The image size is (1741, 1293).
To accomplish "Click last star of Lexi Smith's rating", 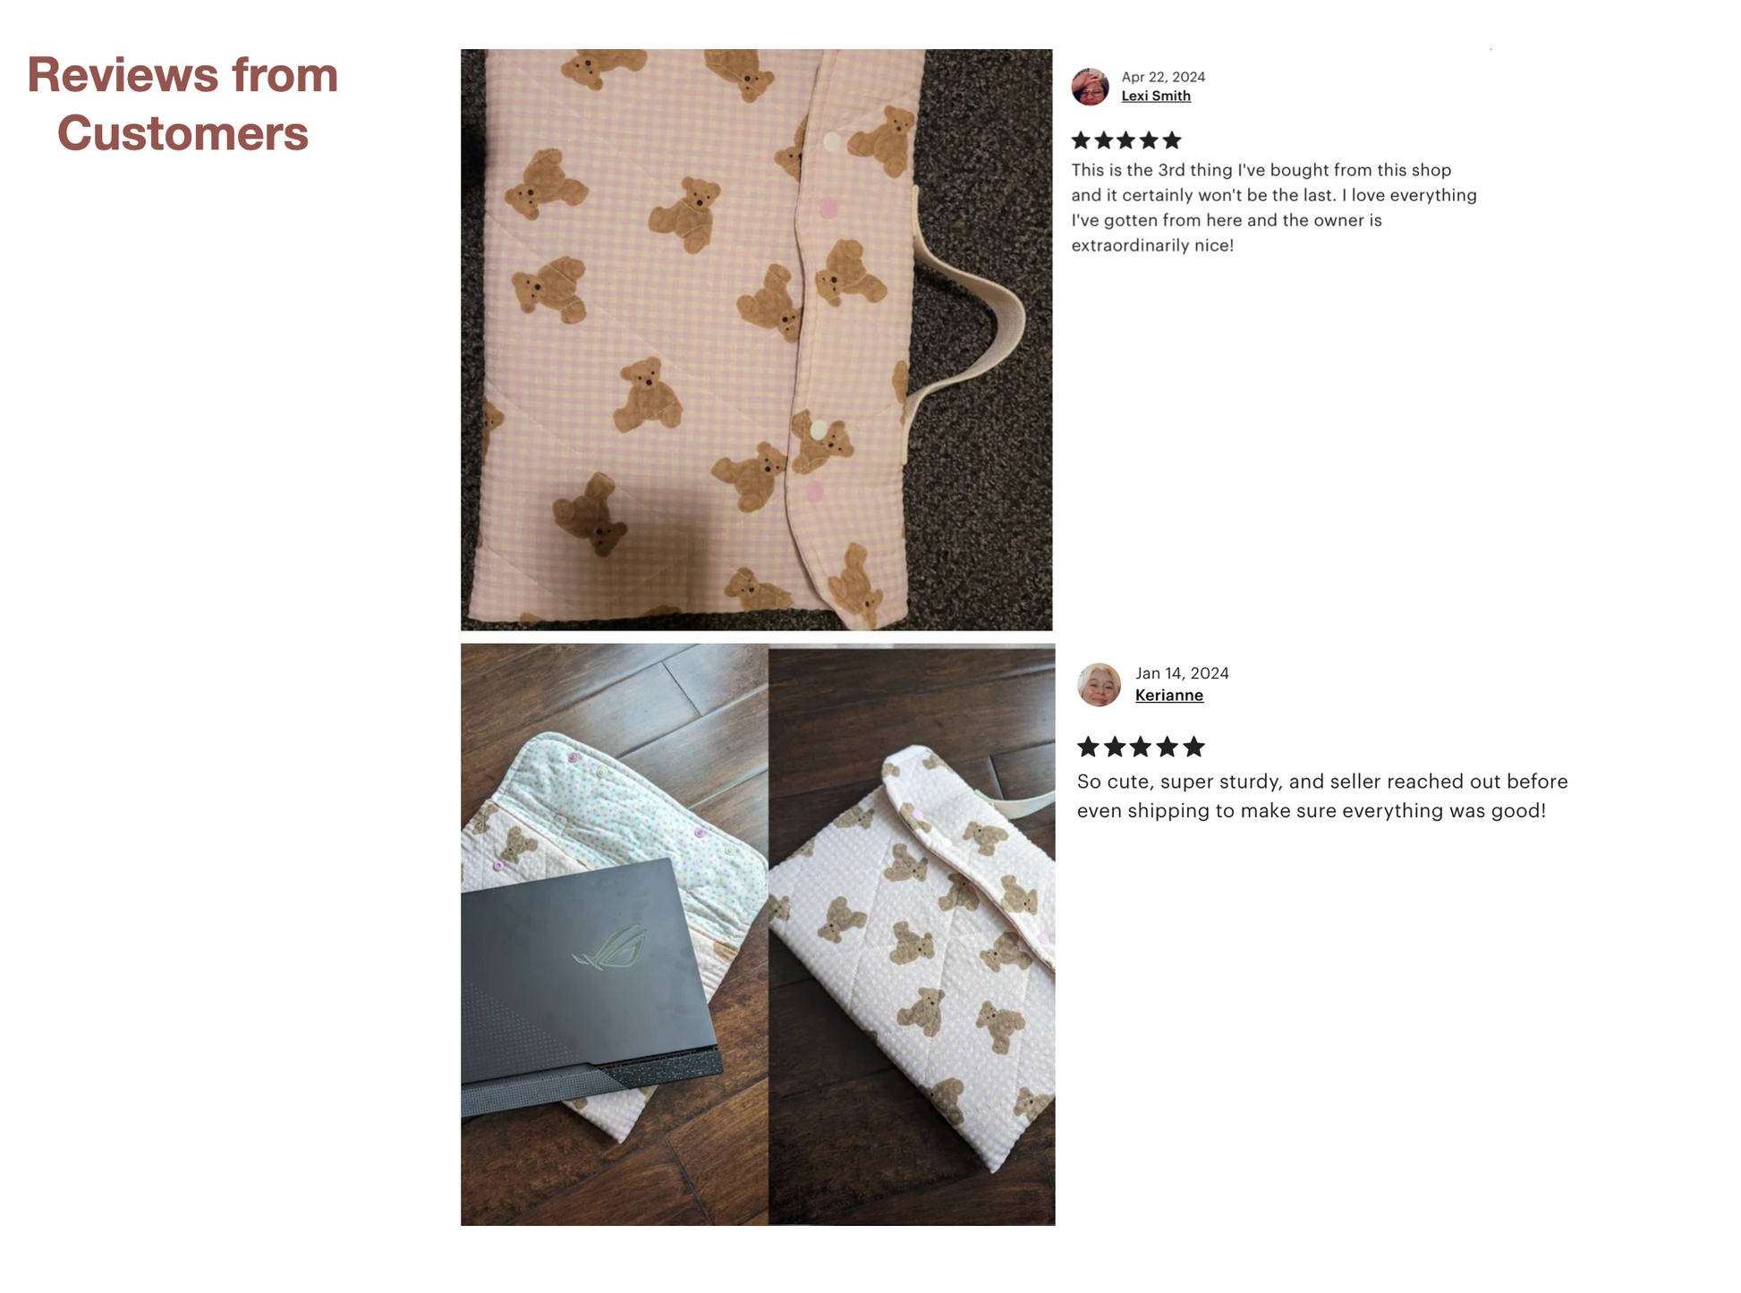I will (1172, 140).
